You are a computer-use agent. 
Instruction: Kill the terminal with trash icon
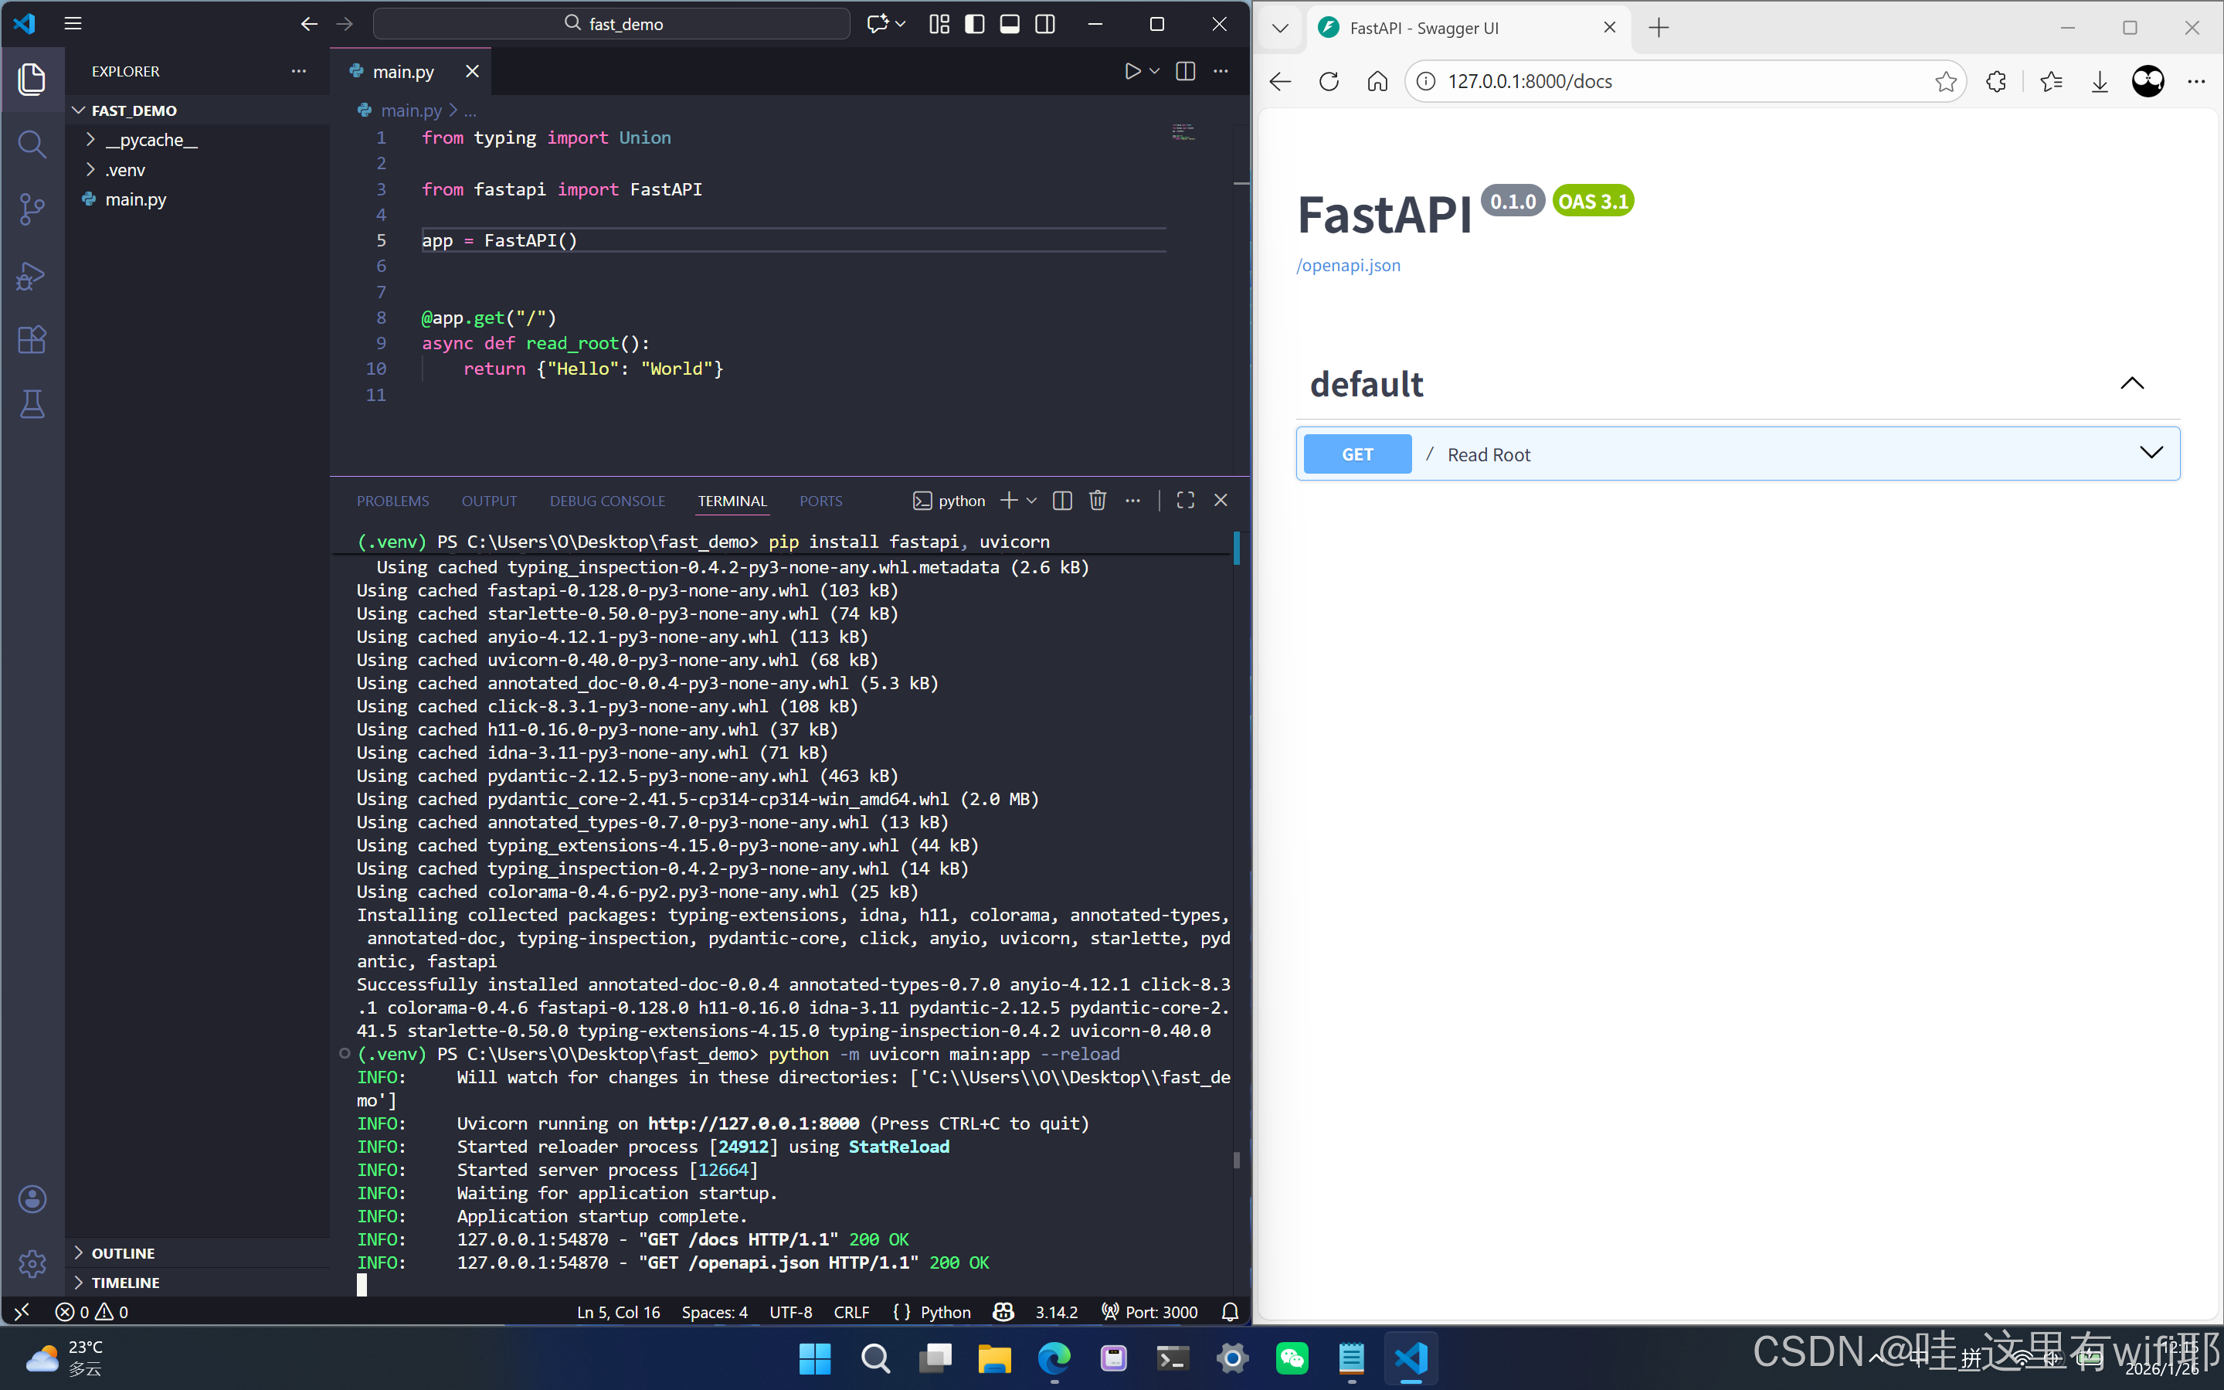coord(1097,500)
